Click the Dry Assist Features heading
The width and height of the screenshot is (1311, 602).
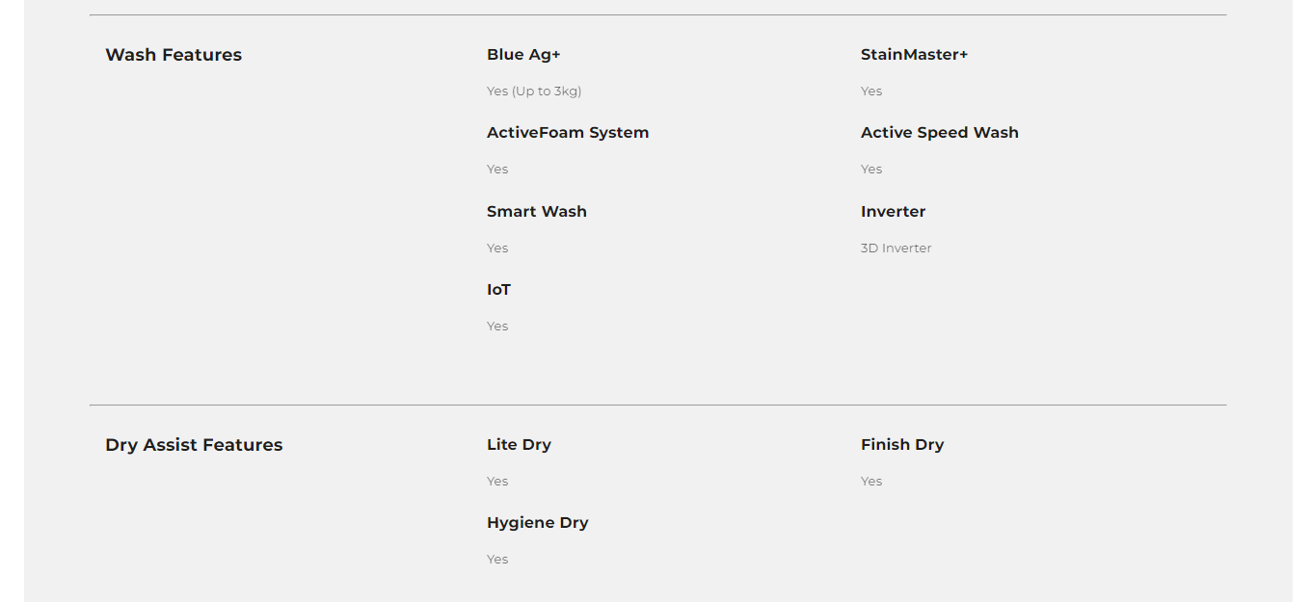pos(194,445)
